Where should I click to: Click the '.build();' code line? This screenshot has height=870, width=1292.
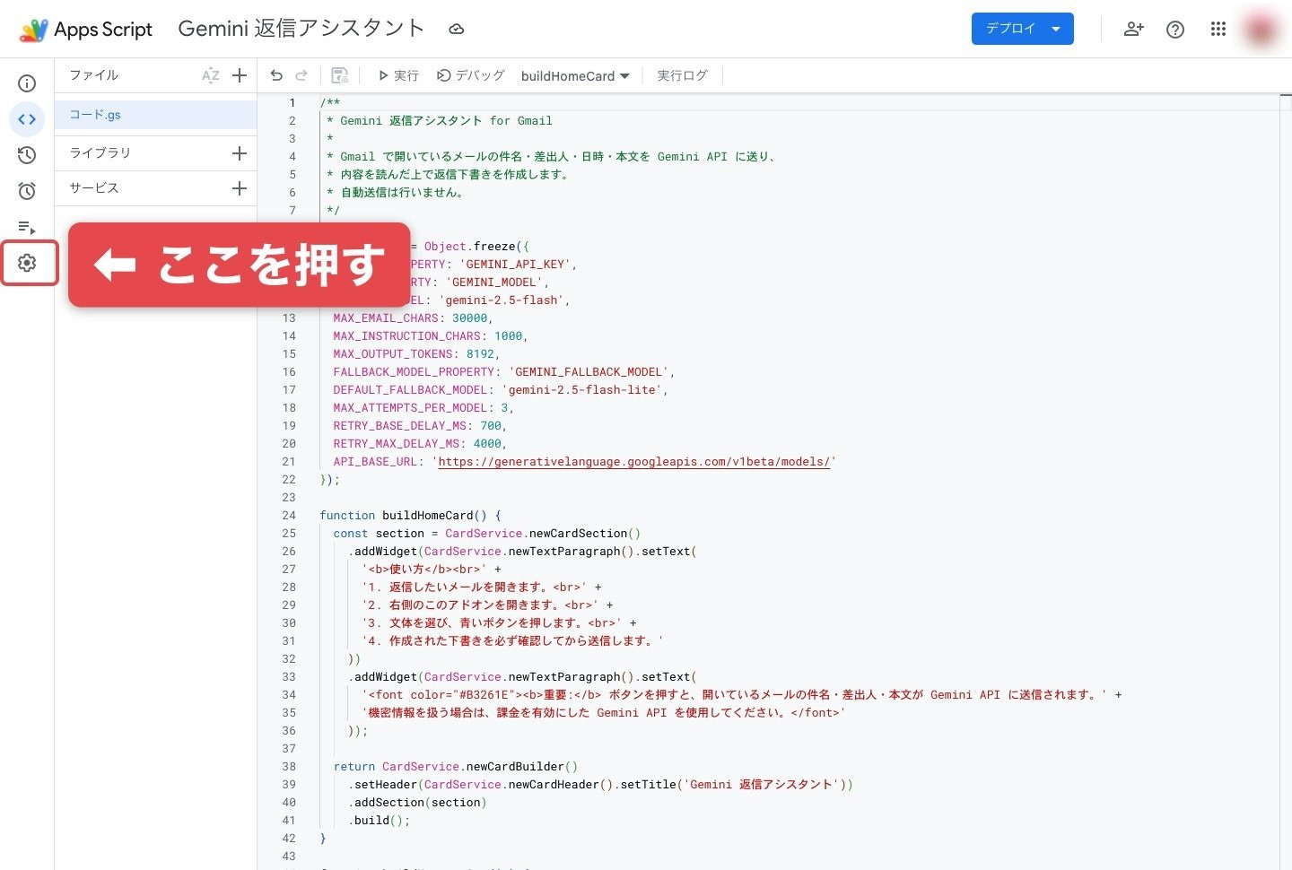[x=379, y=821]
